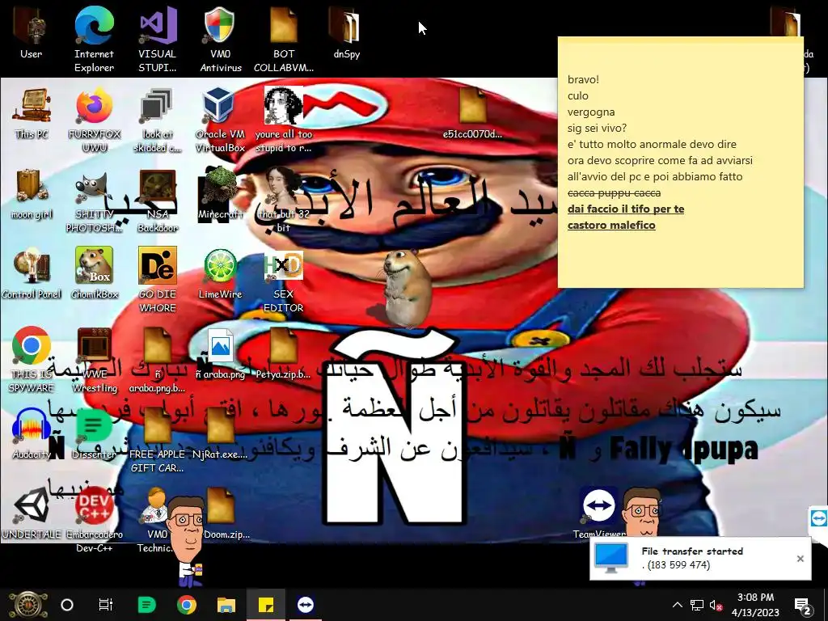
Task: Click the TeamViewer side panel tab
Action: point(818,519)
